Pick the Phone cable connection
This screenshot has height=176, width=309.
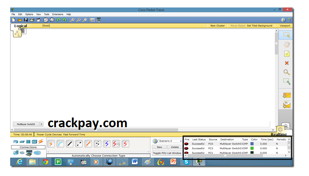click(x=98, y=144)
